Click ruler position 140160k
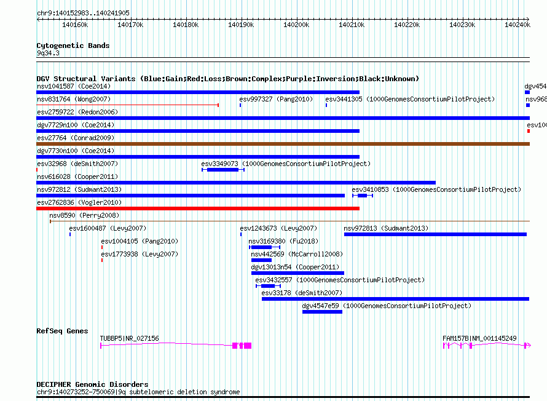The height and width of the screenshot is (401, 547). point(75,25)
